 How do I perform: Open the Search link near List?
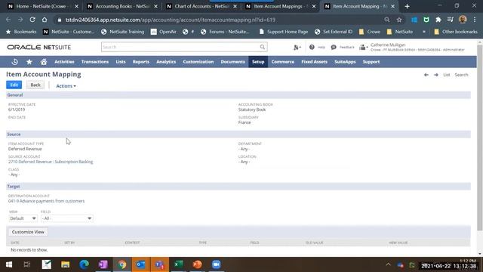(461, 75)
